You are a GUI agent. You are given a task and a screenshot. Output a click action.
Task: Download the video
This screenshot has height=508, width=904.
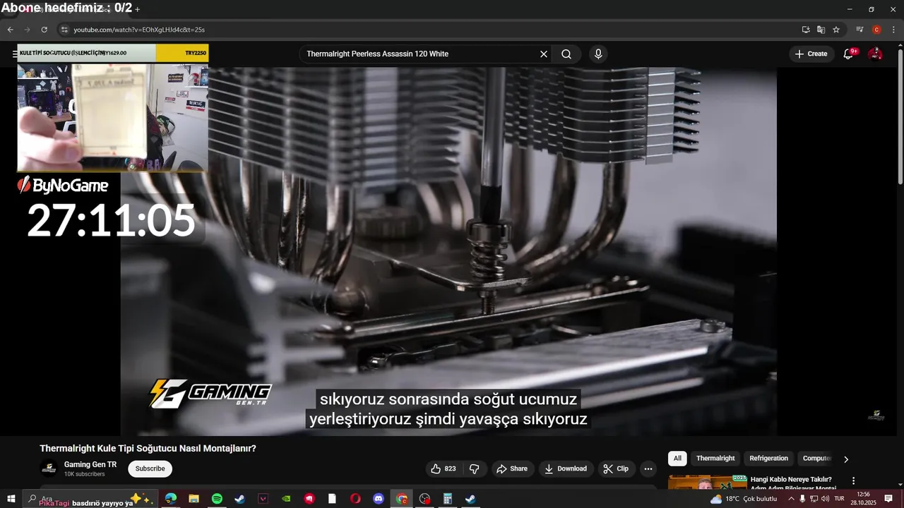(566, 468)
